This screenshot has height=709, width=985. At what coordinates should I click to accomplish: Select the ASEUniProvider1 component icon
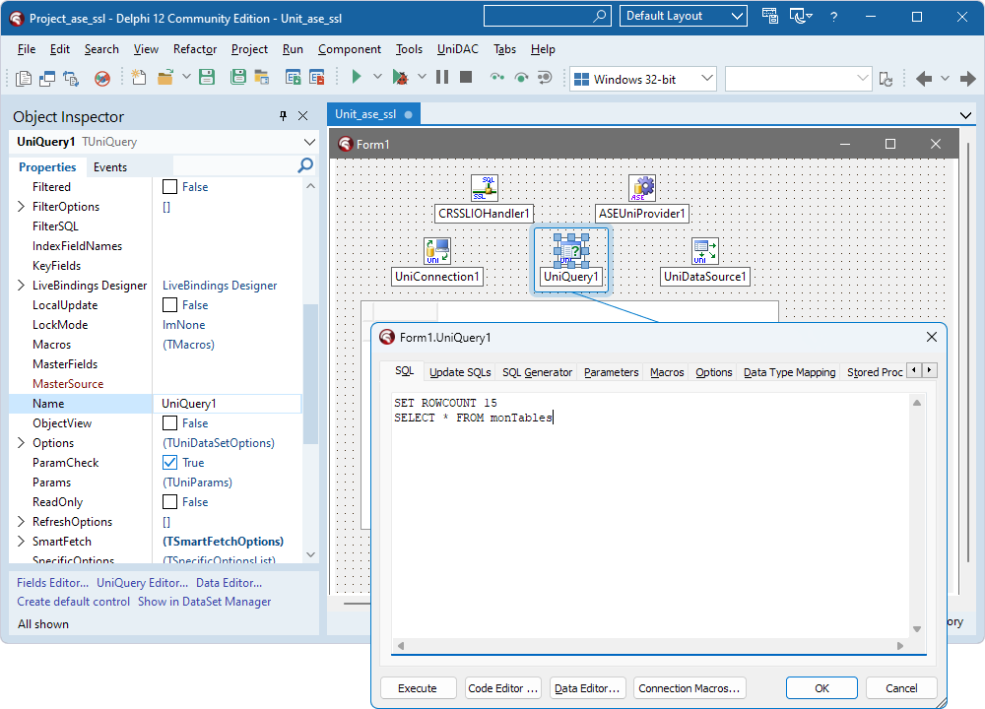tap(641, 187)
